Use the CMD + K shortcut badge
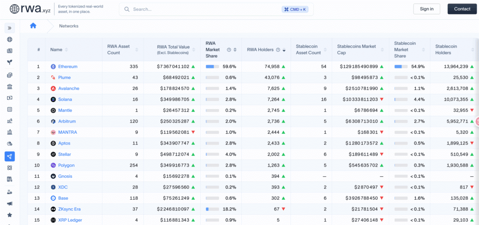Image resolution: width=479 pixels, height=225 pixels. coord(295,9)
